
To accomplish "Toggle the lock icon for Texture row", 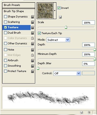I will click(33, 27).
